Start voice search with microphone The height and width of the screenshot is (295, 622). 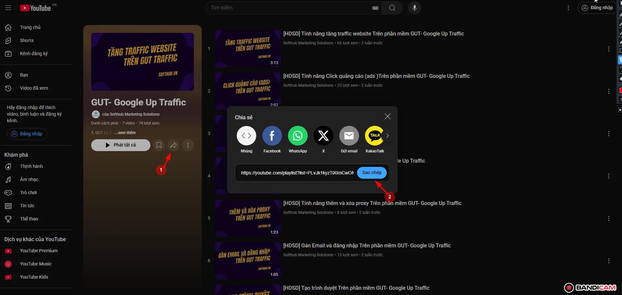tap(415, 8)
